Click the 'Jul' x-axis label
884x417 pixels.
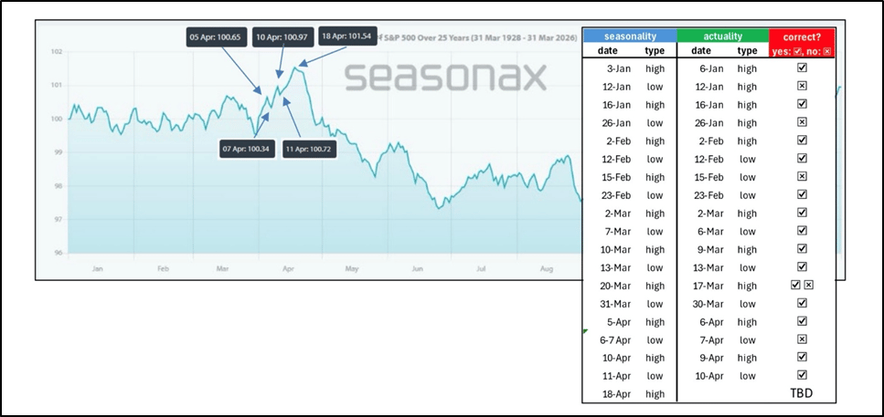(x=481, y=269)
